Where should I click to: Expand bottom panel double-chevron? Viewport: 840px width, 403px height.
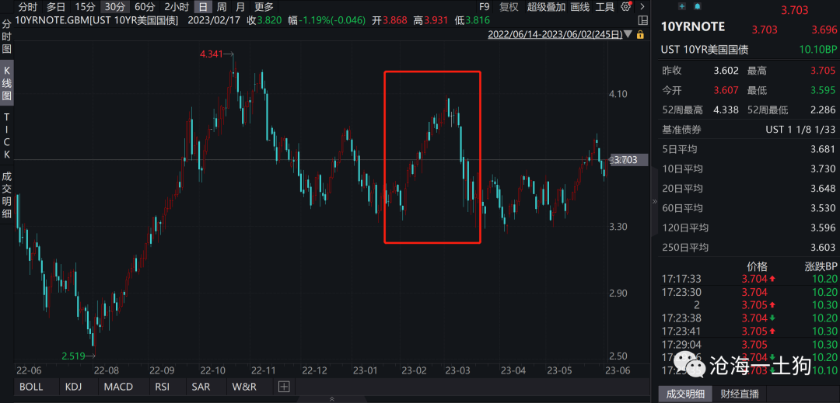(x=331, y=398)
